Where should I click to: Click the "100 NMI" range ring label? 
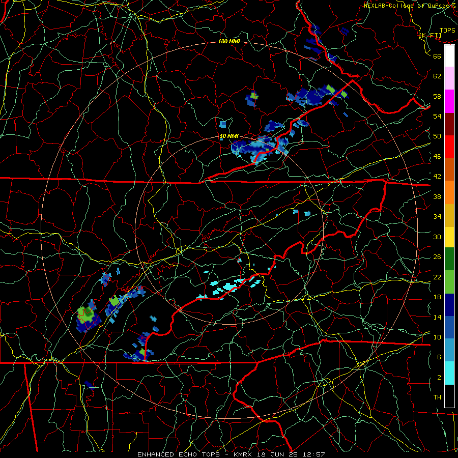229,42
